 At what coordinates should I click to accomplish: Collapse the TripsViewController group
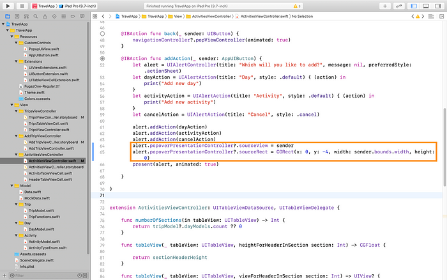tap(16, 111)
